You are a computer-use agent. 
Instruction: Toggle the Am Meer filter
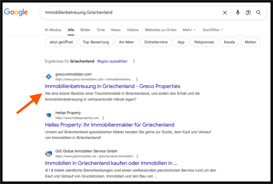point(126,42)
